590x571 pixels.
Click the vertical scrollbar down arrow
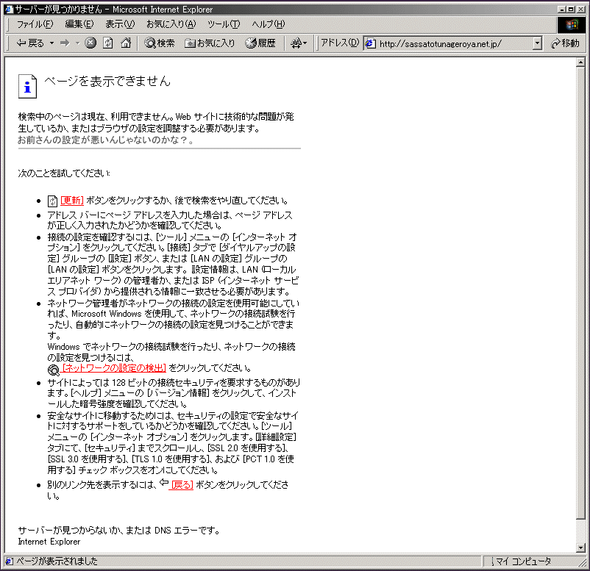tap(582, 547)
